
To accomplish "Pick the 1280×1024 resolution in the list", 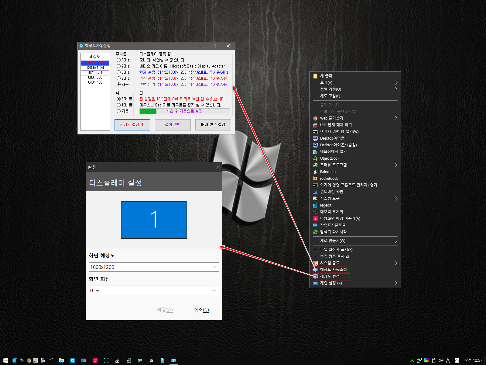I will pyautogui.click(x=95, y=68).
